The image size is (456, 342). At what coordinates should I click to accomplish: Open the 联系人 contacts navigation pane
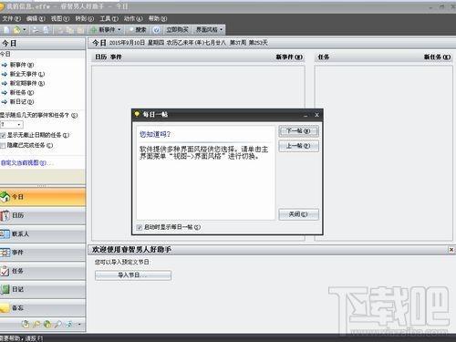point(43,234)
